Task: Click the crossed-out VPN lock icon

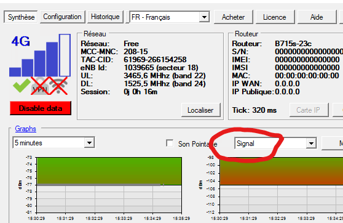Action: click(x=40, y=86)
